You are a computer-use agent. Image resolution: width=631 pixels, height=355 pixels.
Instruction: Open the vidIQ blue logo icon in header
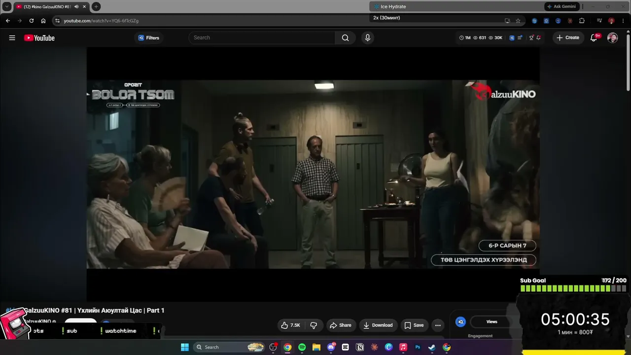[512, 37]
